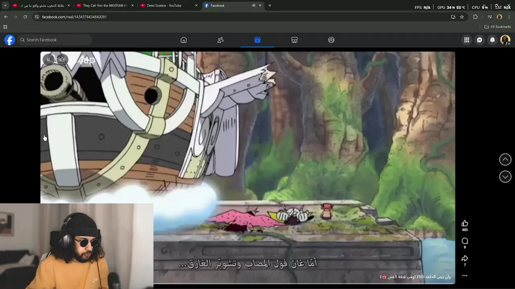Open Messenger chats icon
This screenshot has width=515, height=289.
click(480, 40)
